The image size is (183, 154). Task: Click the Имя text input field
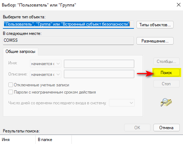pyautogui.click(x=99, y=64)
